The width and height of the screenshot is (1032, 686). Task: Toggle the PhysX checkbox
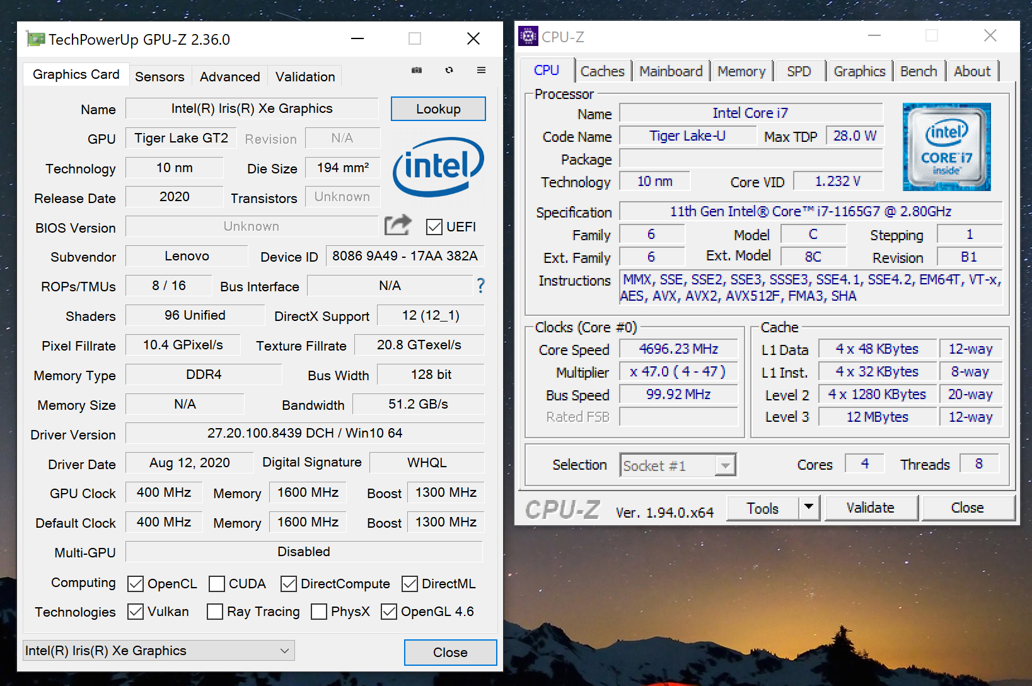tap(319, 612)
